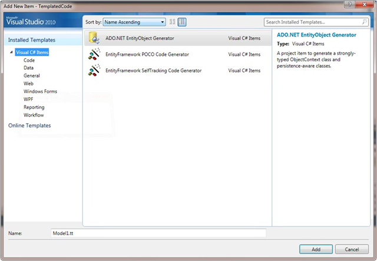Select the Web category
The image size is (377, 261).
click(28, 84)
